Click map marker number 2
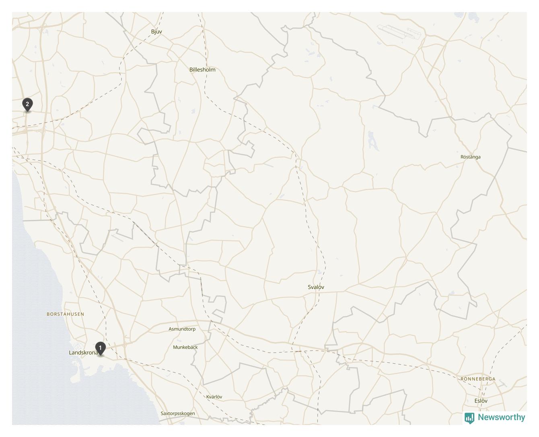This screenshot has width=539, height=437. (x=27, y=104)
